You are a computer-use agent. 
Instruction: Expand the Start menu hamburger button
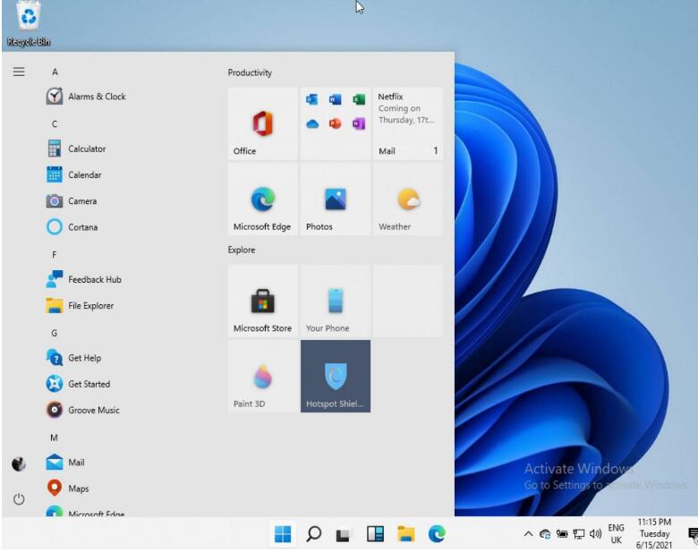click(x=19, y=72)
